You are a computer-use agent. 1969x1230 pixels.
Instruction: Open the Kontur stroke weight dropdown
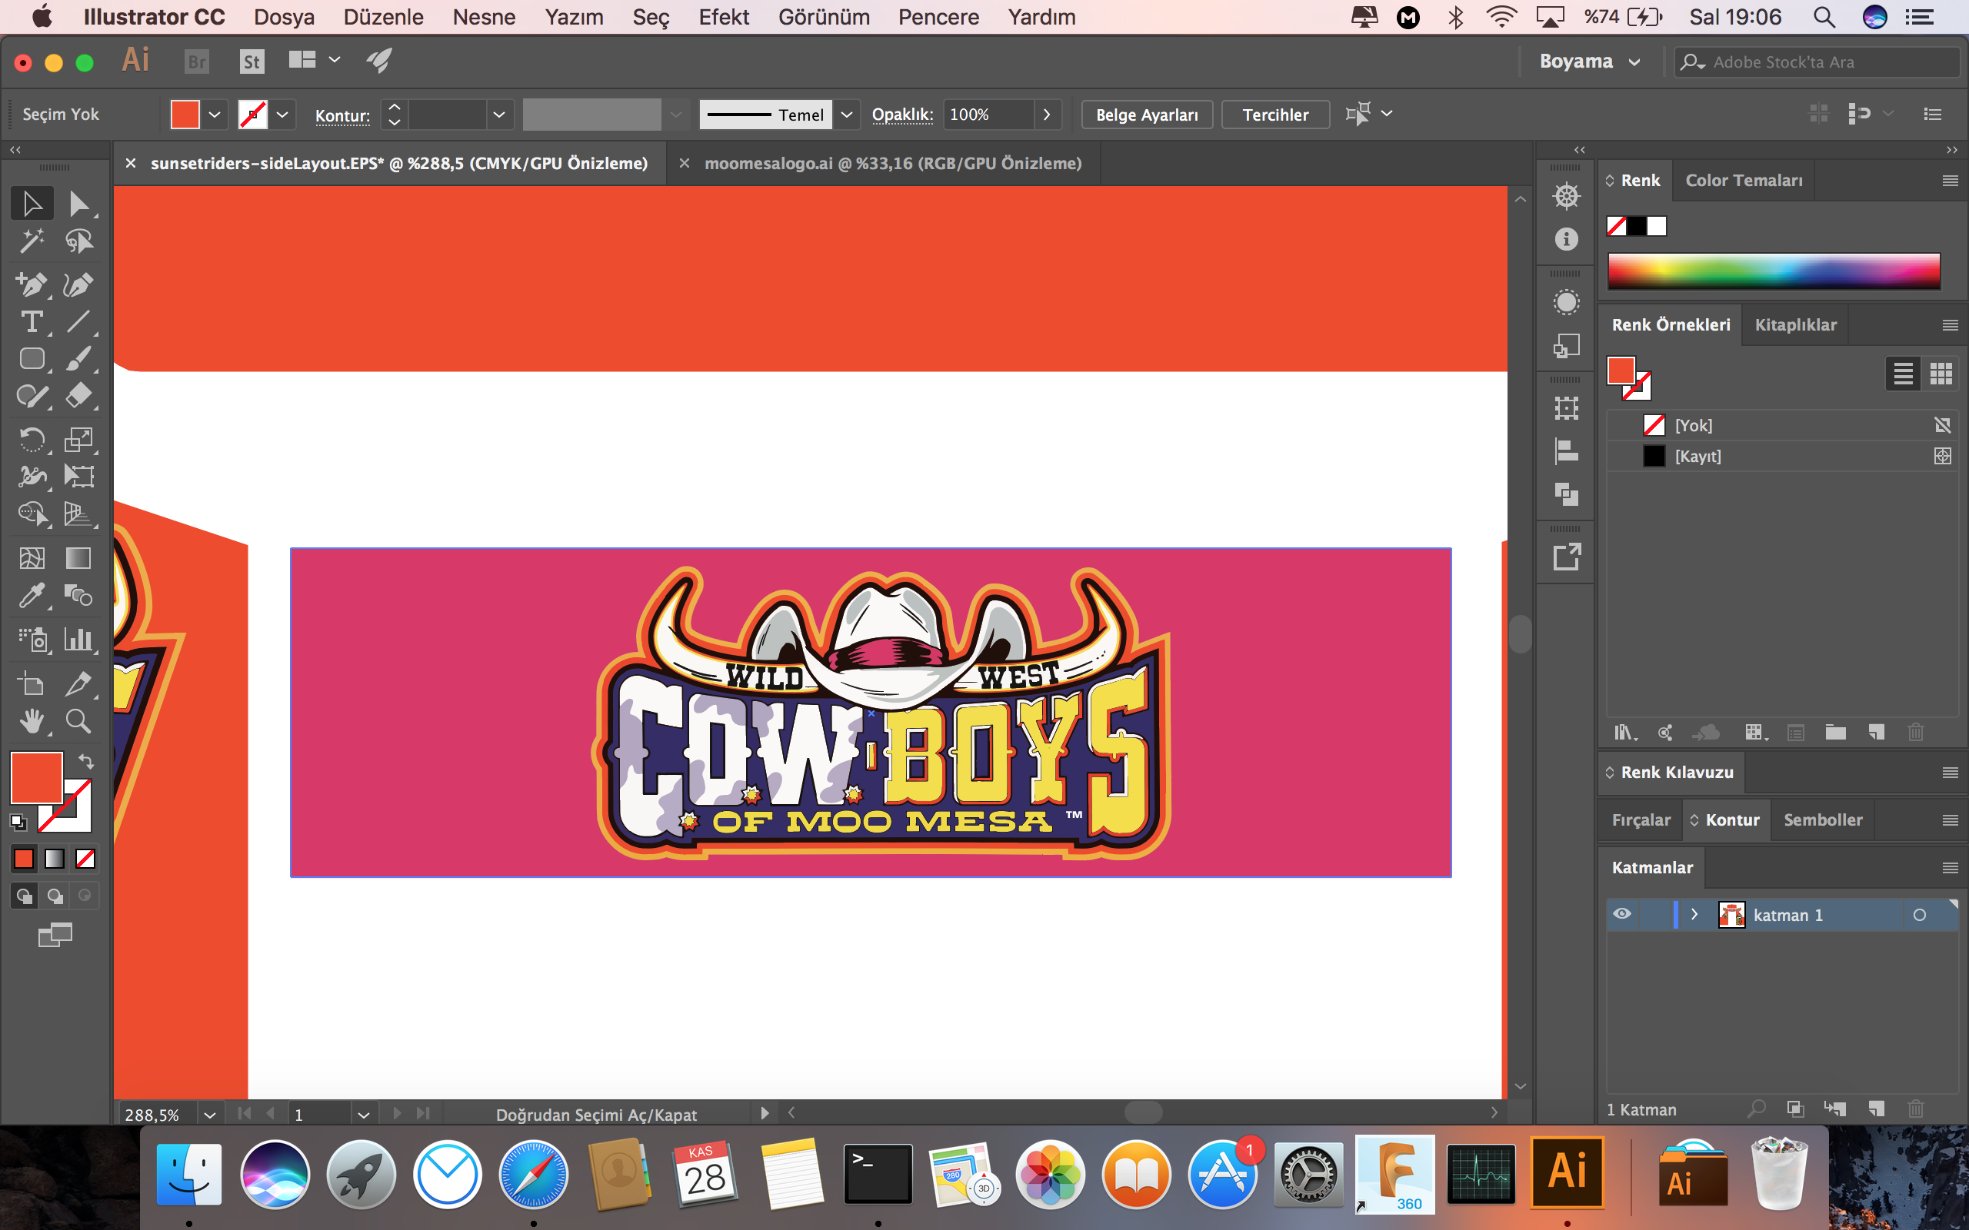(498, 115)
